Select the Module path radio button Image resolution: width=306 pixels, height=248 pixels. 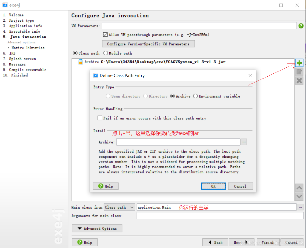(105, 53)
